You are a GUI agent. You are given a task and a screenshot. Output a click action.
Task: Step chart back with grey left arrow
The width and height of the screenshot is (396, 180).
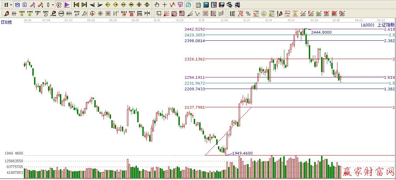point(92,5)
